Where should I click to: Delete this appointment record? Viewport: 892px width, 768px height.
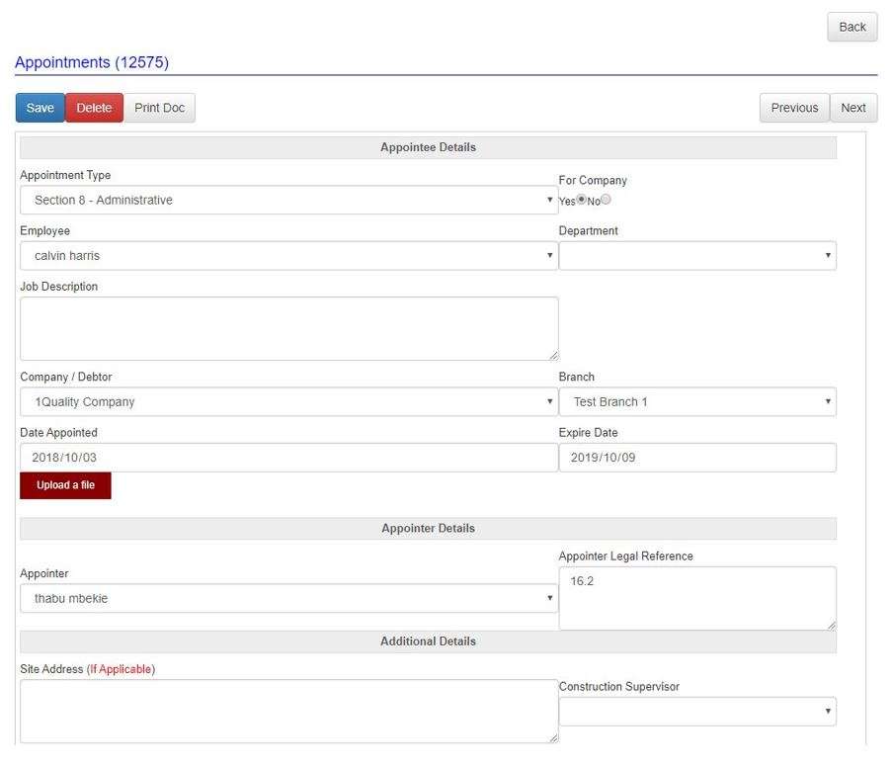tap(94, 107)
